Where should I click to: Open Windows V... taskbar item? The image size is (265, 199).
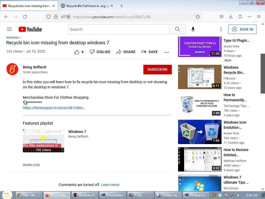coord(85,195)
